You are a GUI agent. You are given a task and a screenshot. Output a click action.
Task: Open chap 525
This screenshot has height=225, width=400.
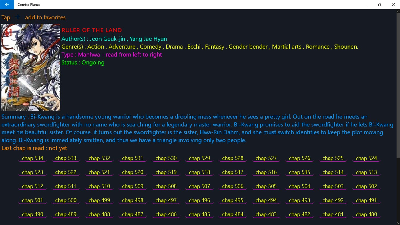pyautogui.click(x=333, y=158)
